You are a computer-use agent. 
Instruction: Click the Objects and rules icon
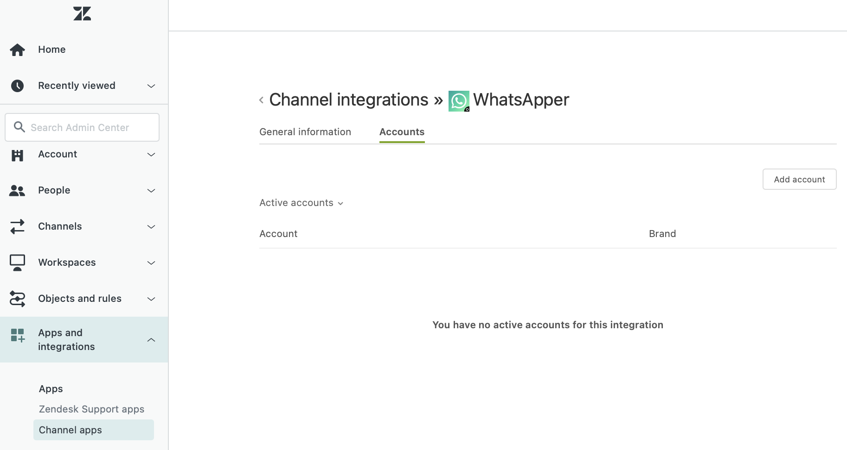18,299
